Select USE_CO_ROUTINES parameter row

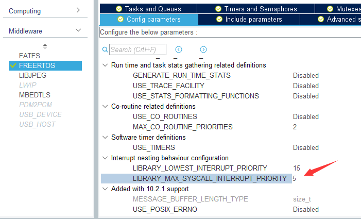tap(165, 117)
